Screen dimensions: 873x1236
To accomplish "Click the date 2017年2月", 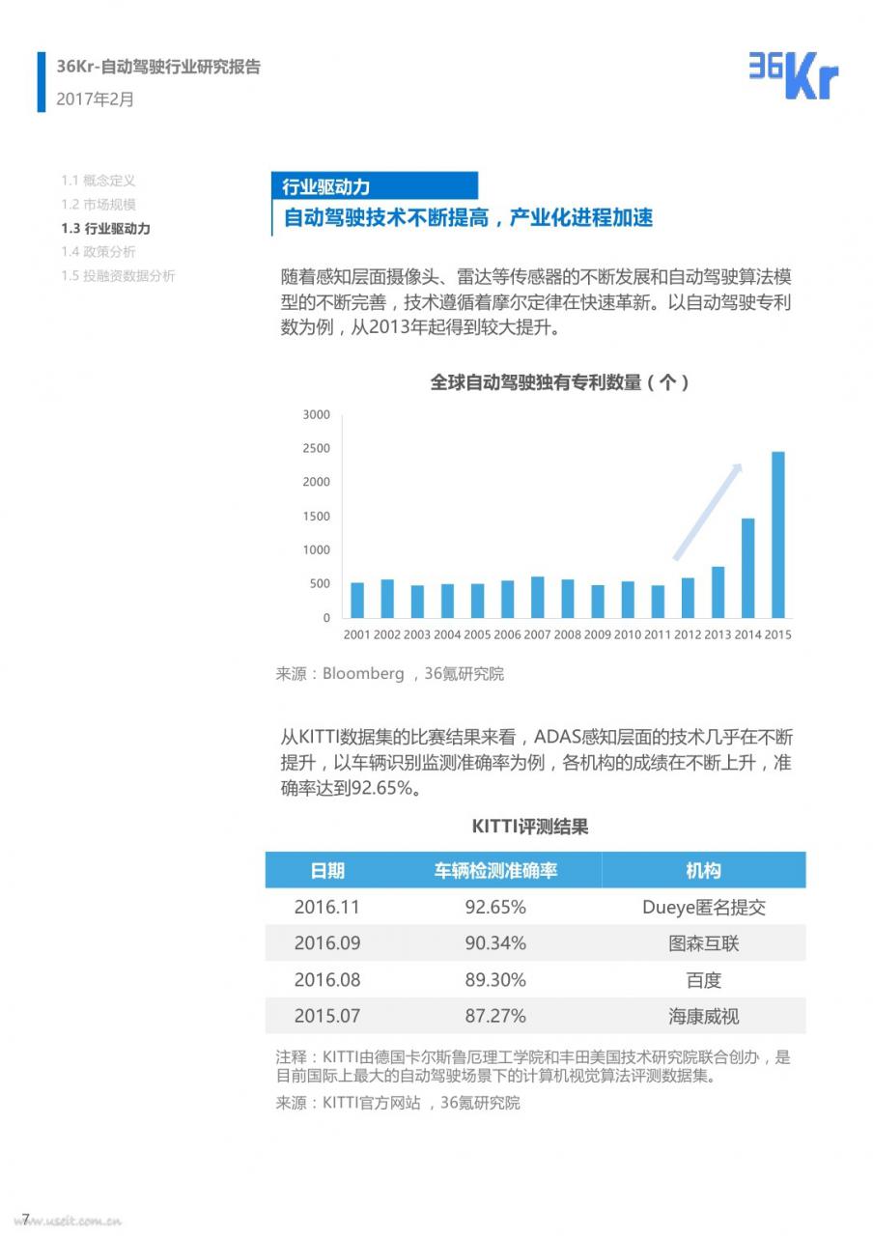I will 96,98.
